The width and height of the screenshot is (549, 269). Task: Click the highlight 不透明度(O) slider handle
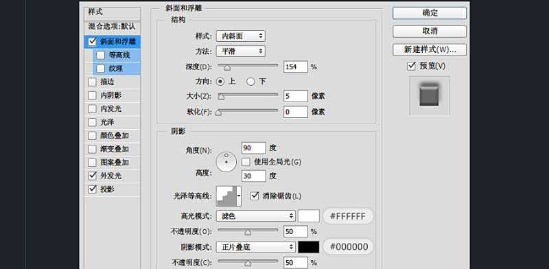click(x=248, y=232)
